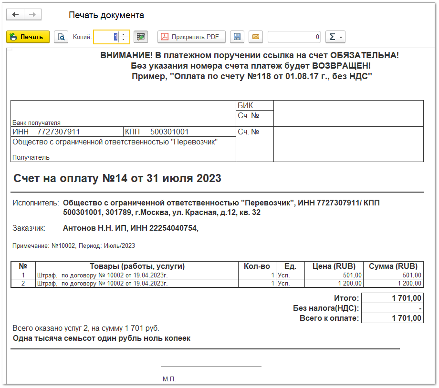This screenshot has width=439, height=388.
Task: Toggle document edit mode icon
Action: point(141,37)
